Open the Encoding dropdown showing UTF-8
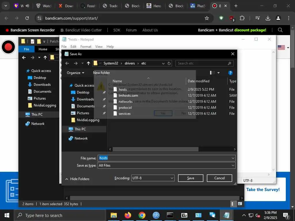The image size is (295, 221). point(153,178)
